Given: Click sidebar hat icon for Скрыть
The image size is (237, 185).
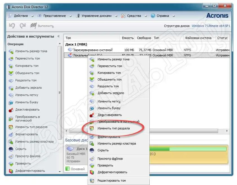Looking at the screenshot, I should point(11,149).
